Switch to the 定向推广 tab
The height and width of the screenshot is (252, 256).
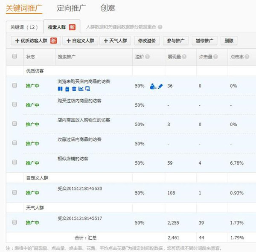point(72,8)
